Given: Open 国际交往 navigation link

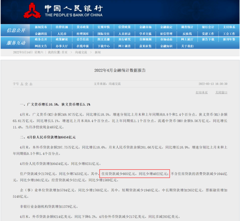Looking at the screenshot, I should pyautogui.click(x=104, y=34).
